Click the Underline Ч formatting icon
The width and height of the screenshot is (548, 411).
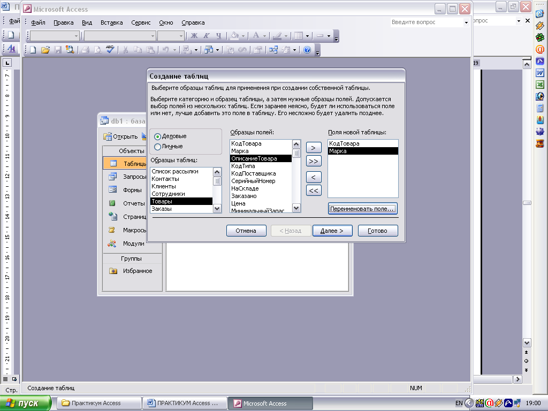pos(218,36)
